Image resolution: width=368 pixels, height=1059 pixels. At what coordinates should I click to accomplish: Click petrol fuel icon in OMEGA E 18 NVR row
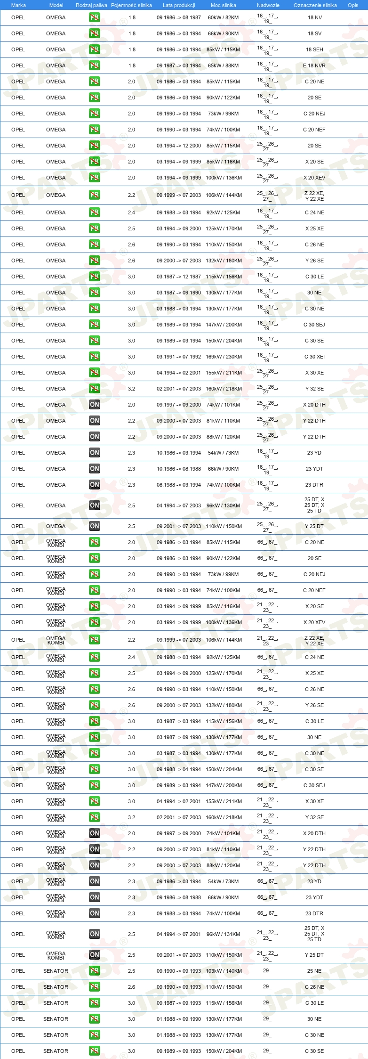[x=94, y=65]
